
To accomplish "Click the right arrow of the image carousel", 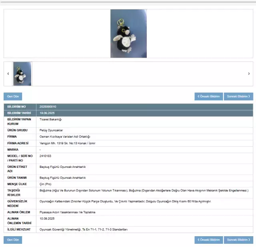I will pos(249,74).
